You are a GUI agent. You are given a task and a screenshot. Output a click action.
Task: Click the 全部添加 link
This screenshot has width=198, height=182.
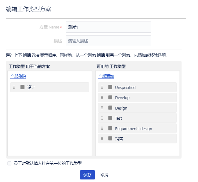[106, 76]
